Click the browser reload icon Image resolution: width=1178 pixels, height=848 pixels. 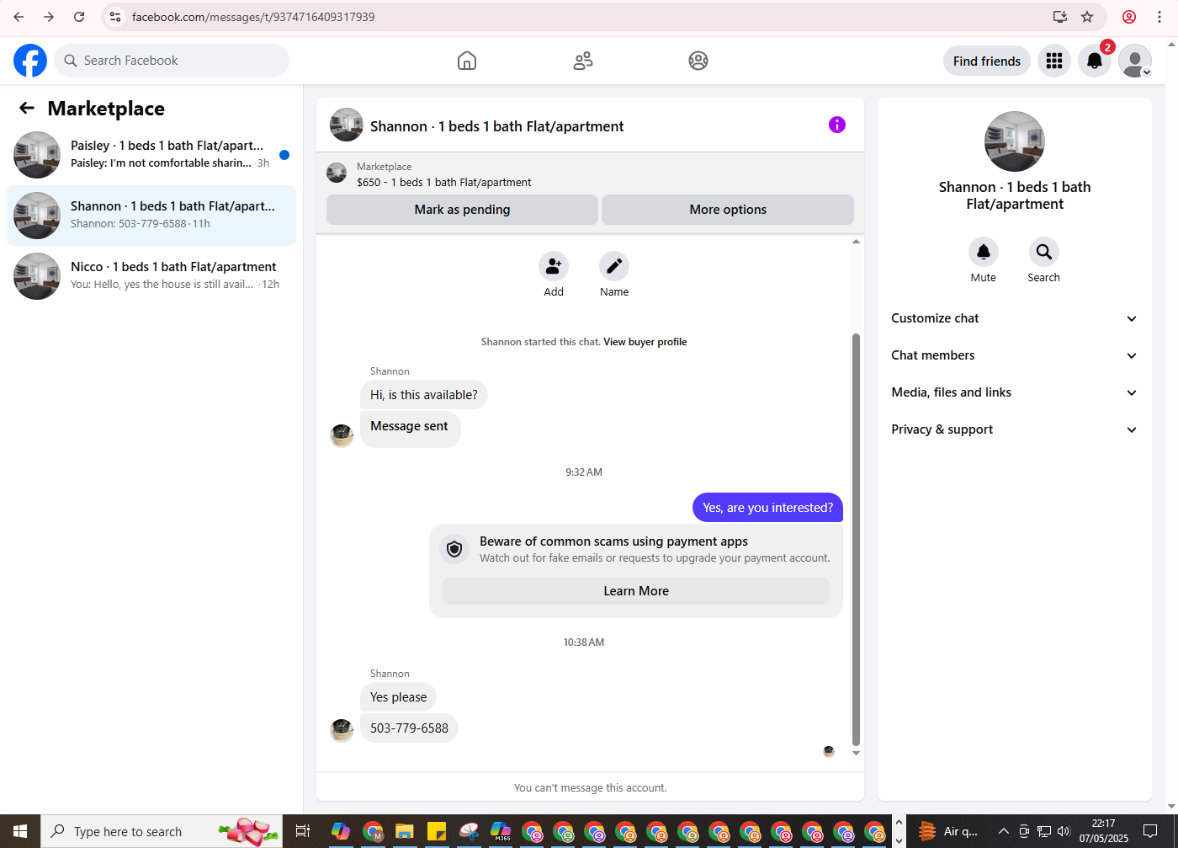[x=79, y=17]
